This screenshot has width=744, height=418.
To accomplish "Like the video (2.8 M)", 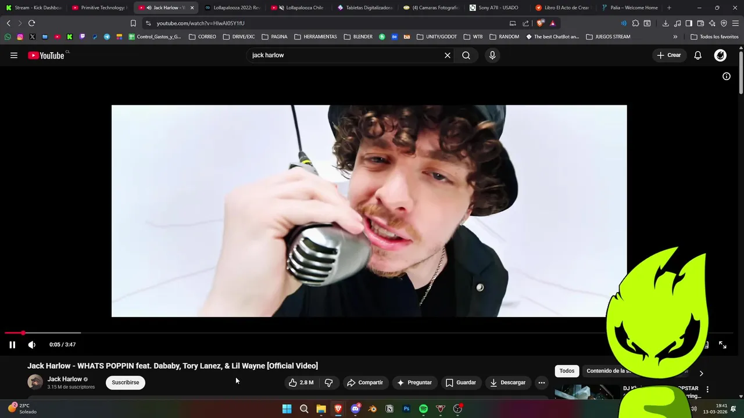I will [301, 383].
